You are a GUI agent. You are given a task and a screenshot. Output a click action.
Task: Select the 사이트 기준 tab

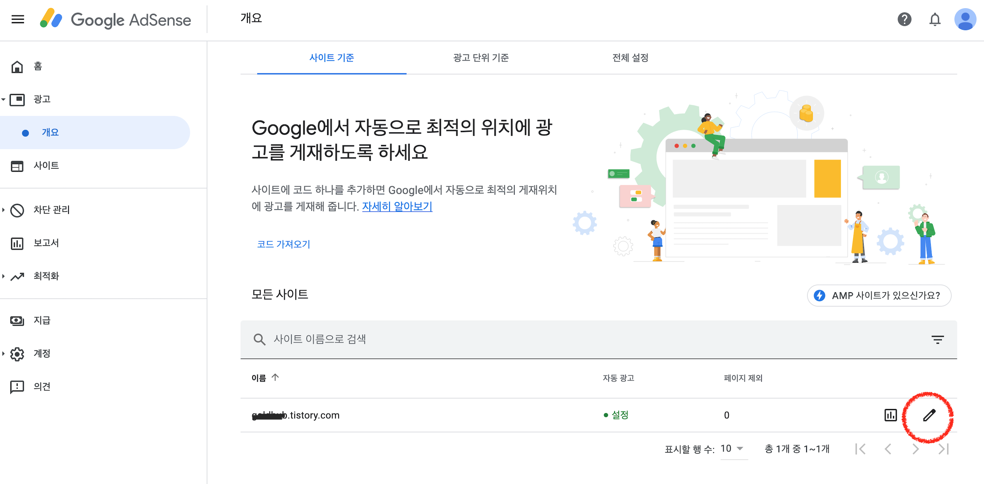tap(332, 58)
